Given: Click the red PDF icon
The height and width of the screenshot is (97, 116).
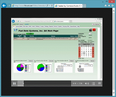Looking at the screenshot, I should 94,30.
